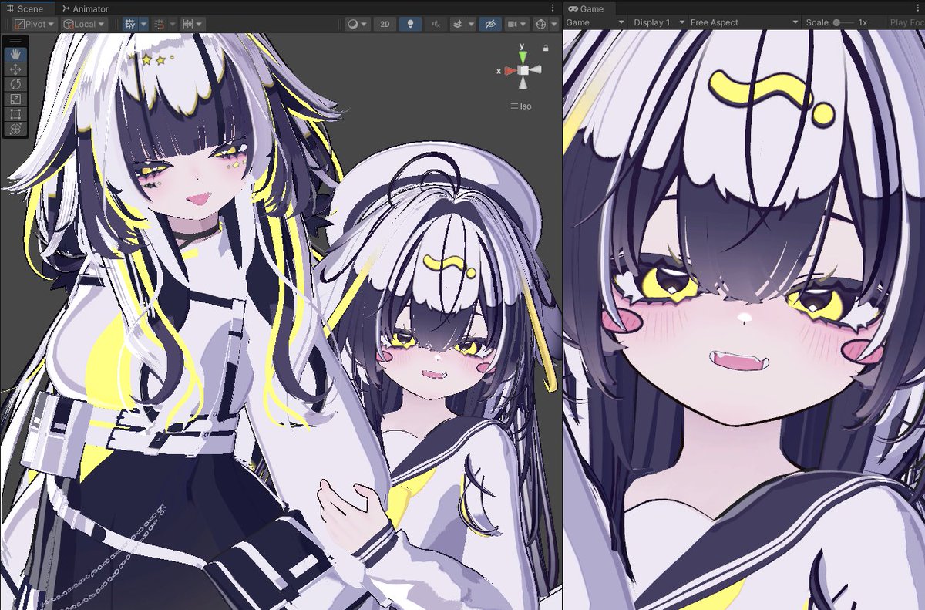Image resolution: width=925 pixels, height=610 pixels.
Task: Click the snap increment ruler icon
Action: pos(187,24)
